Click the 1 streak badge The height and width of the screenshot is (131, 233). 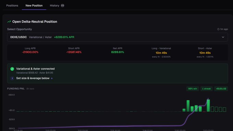[x=206, y=89]
